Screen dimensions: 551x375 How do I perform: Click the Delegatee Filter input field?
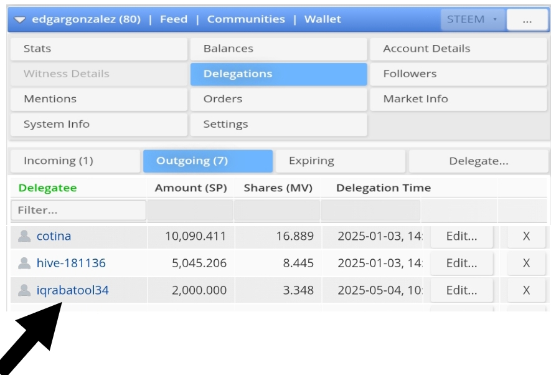78,211
